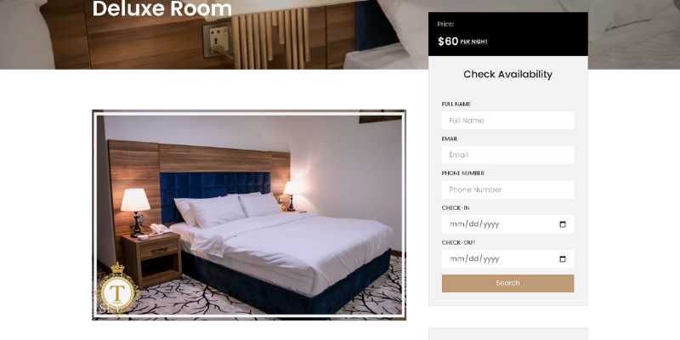The width and height of the screenshot is (680, 340).
Task: Click the Search button
Action: [507, 283]
